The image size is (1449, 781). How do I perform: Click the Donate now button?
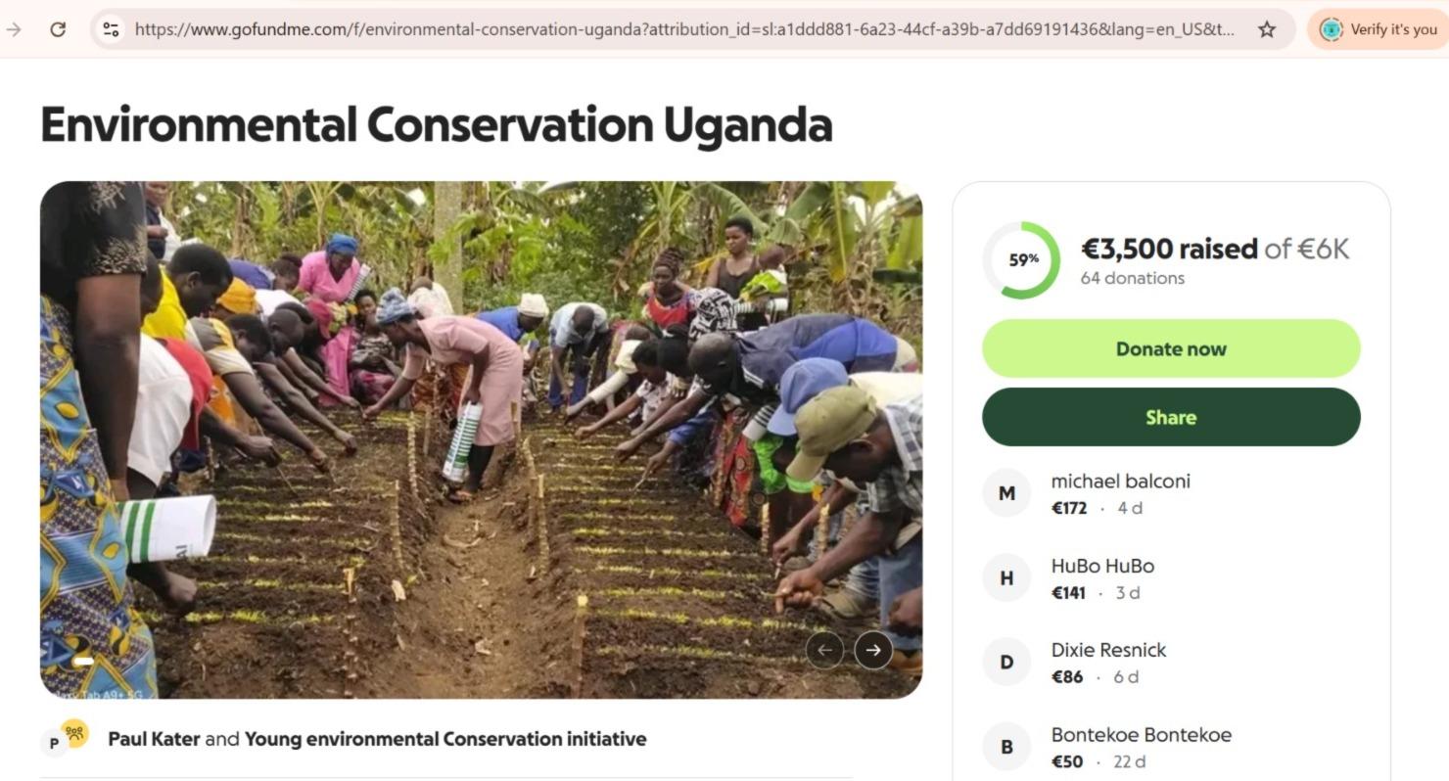click(x=1171, y=348)
